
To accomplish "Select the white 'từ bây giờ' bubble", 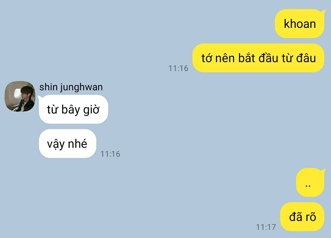I will click(x=74, y=109).
